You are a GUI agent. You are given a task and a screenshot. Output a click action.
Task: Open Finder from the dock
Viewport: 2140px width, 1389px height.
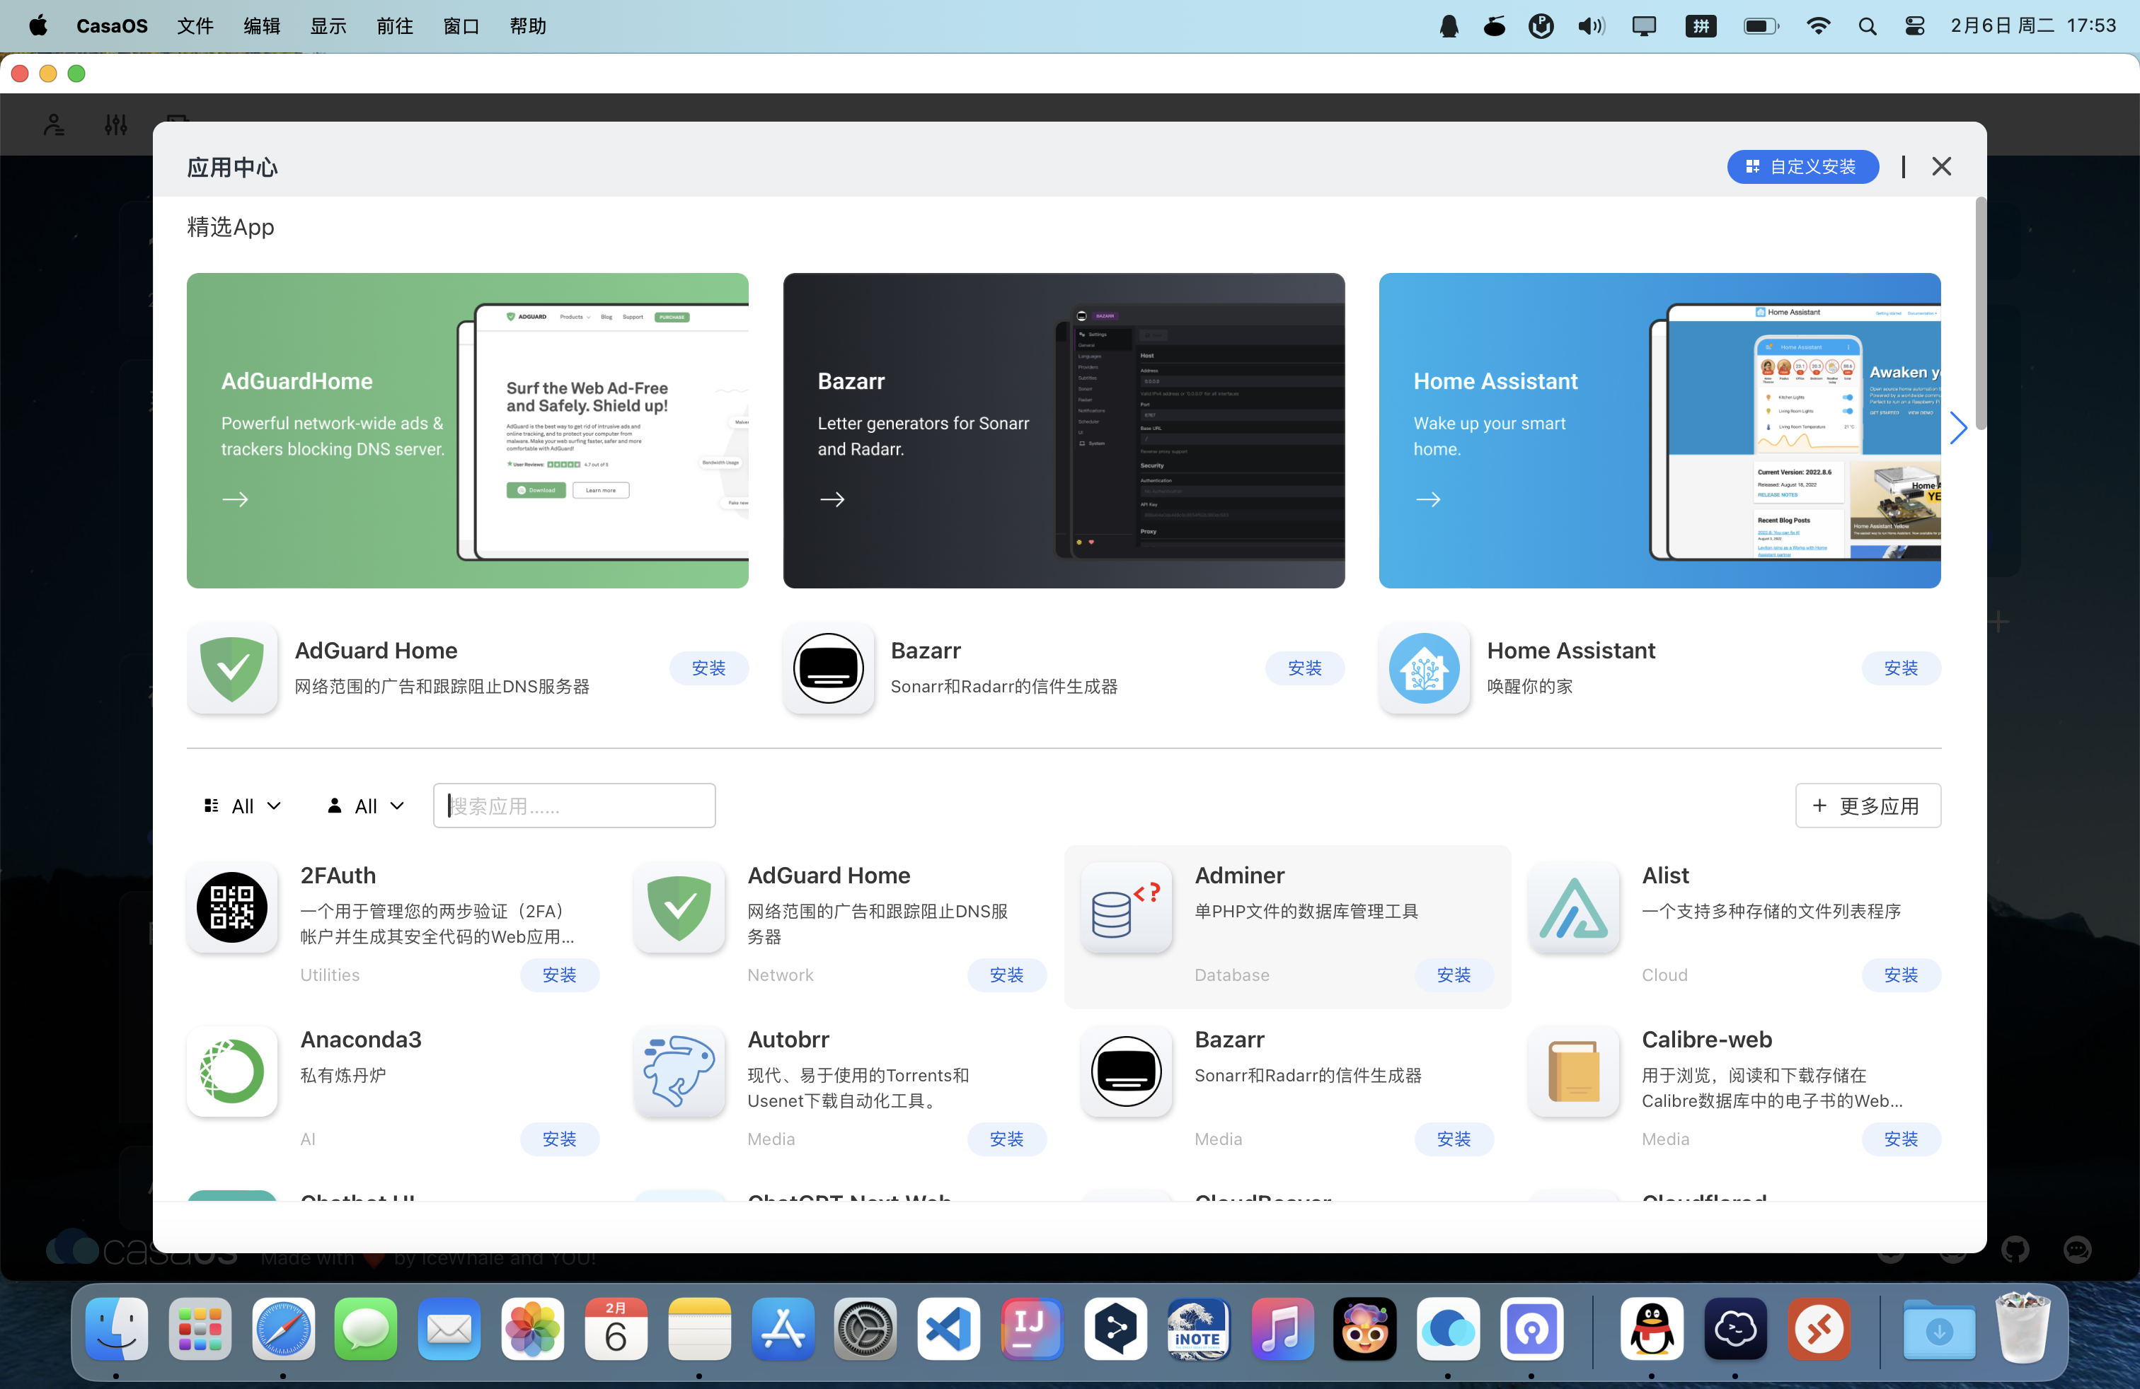pos(117,1328)
